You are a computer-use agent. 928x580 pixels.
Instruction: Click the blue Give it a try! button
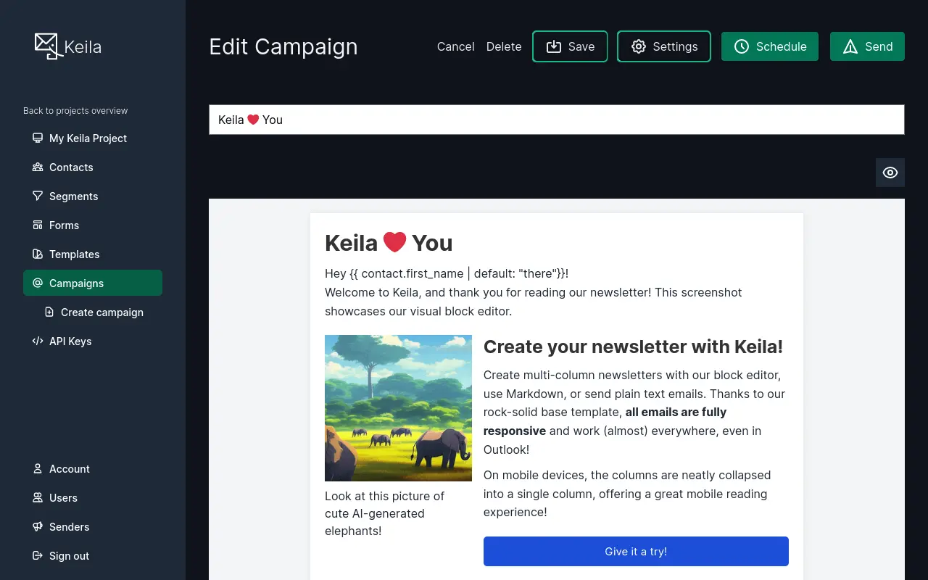[x=636, y=551]
